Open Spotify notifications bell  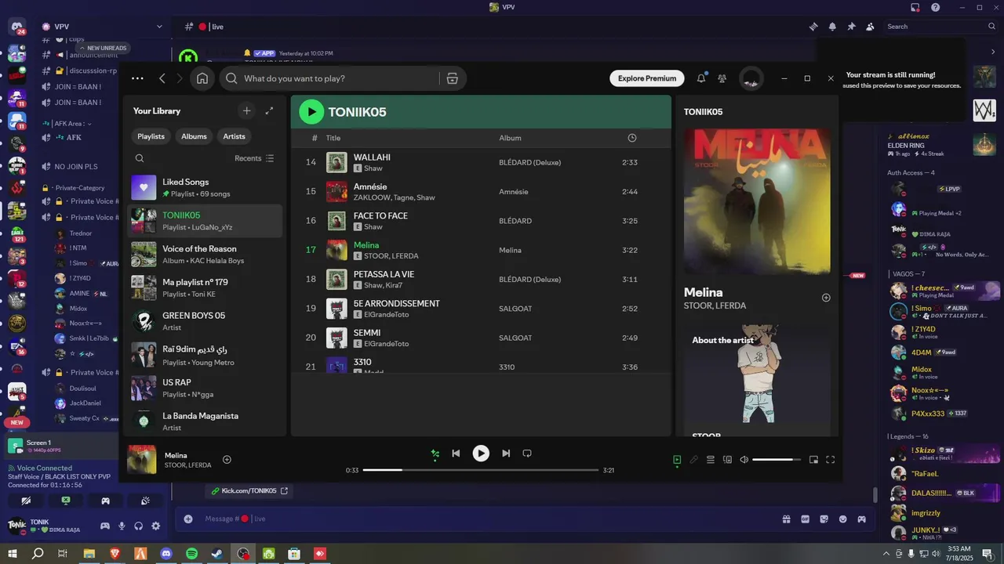coord(701,78)
